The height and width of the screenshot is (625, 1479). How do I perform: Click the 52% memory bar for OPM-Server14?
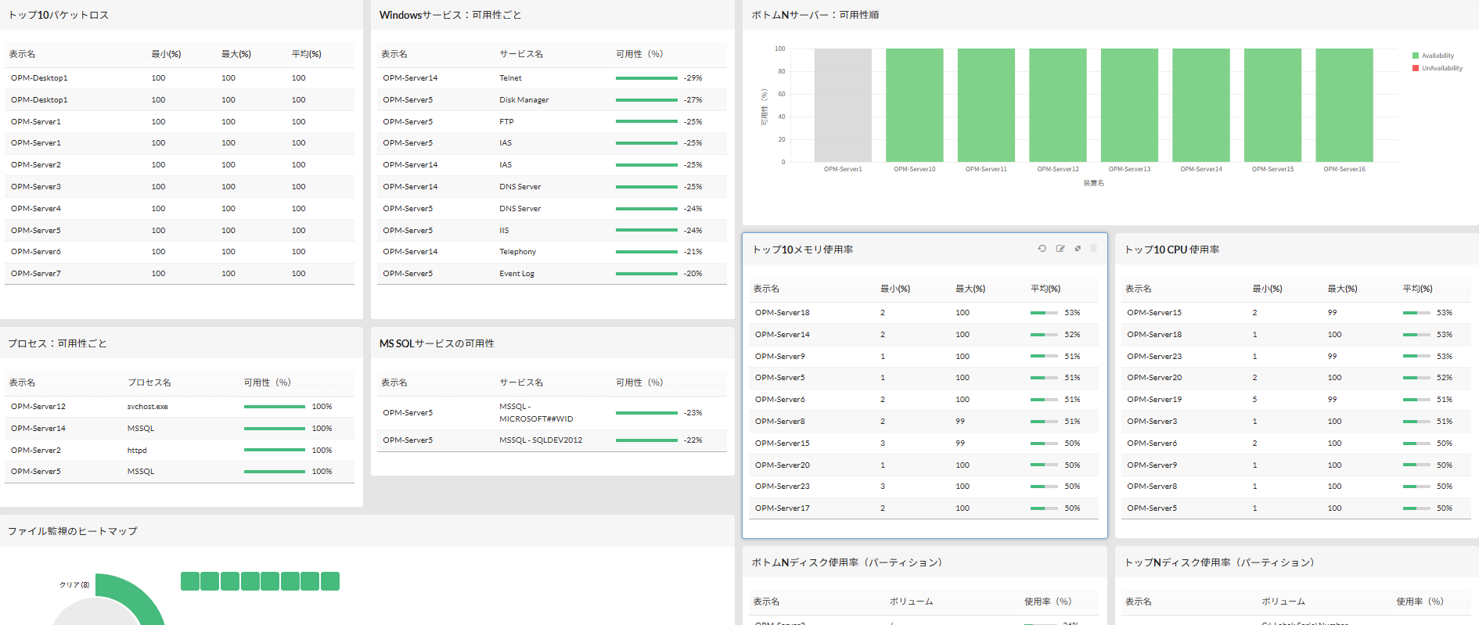1044,335
